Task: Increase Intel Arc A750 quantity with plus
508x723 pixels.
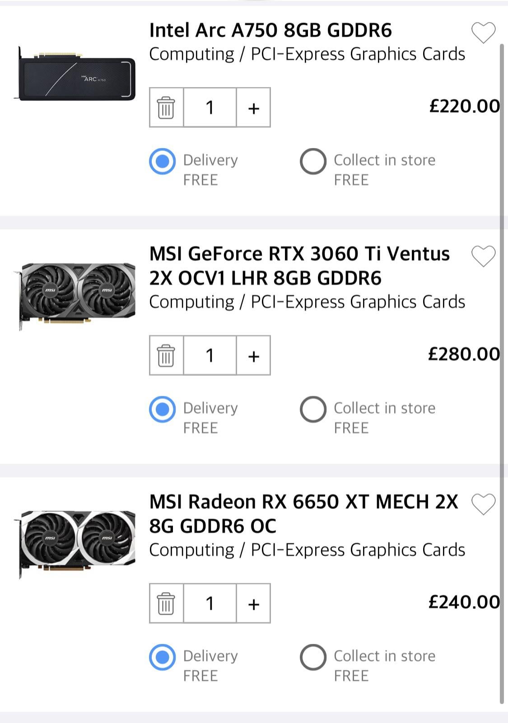Action: click(253, 107)
